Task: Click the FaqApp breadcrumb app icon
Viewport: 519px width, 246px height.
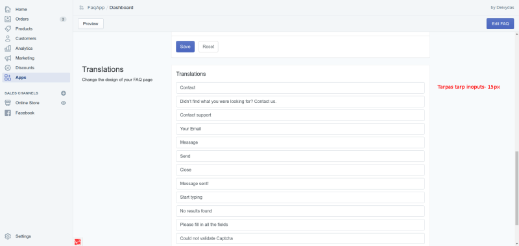Action: (x=82, y=7)
